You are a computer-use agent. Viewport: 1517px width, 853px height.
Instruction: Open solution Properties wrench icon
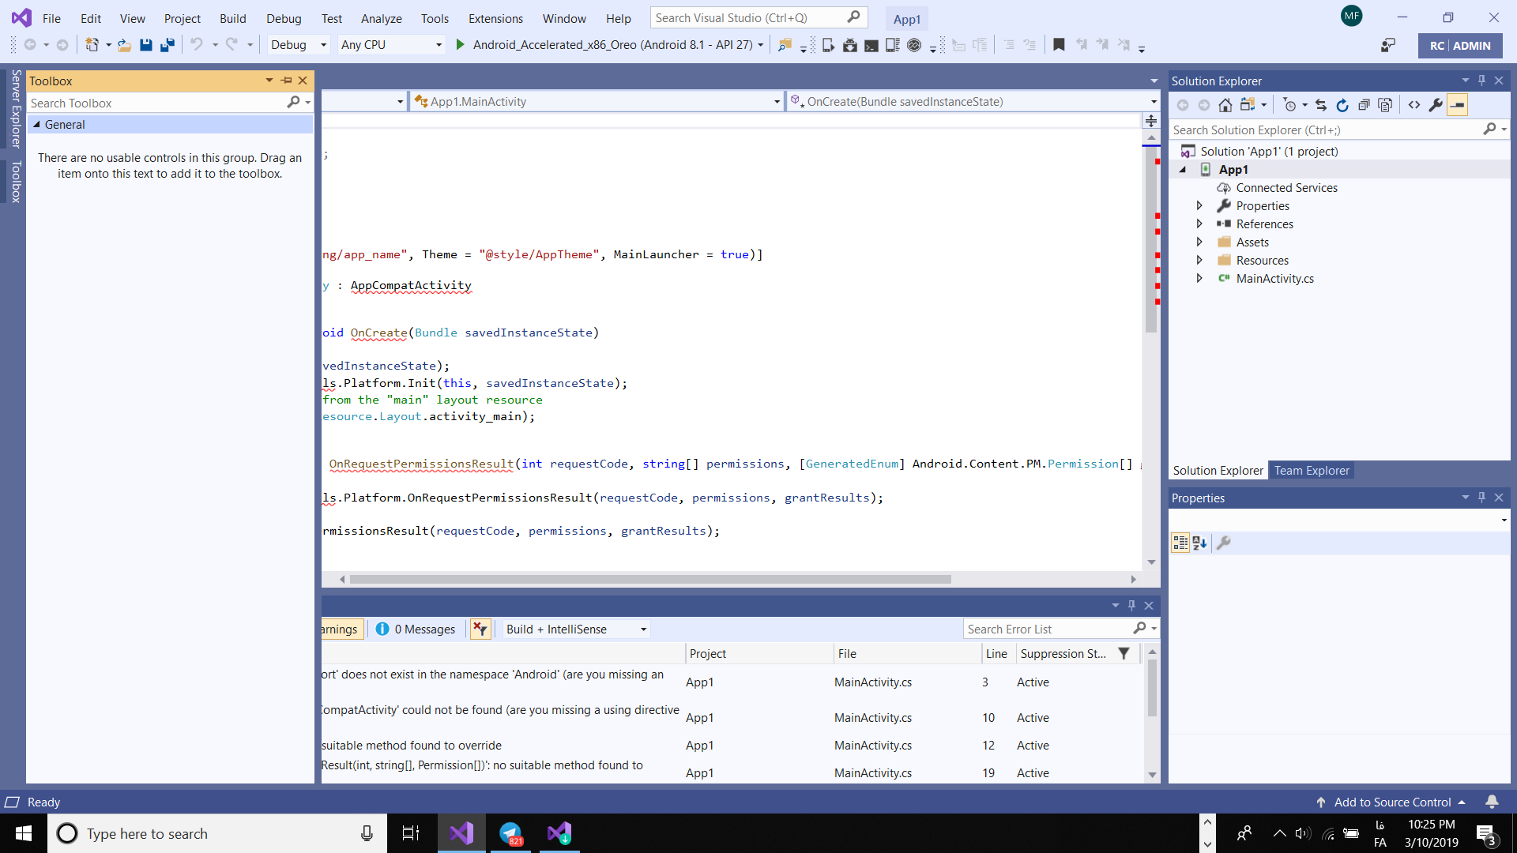[x=1436, y=105]
